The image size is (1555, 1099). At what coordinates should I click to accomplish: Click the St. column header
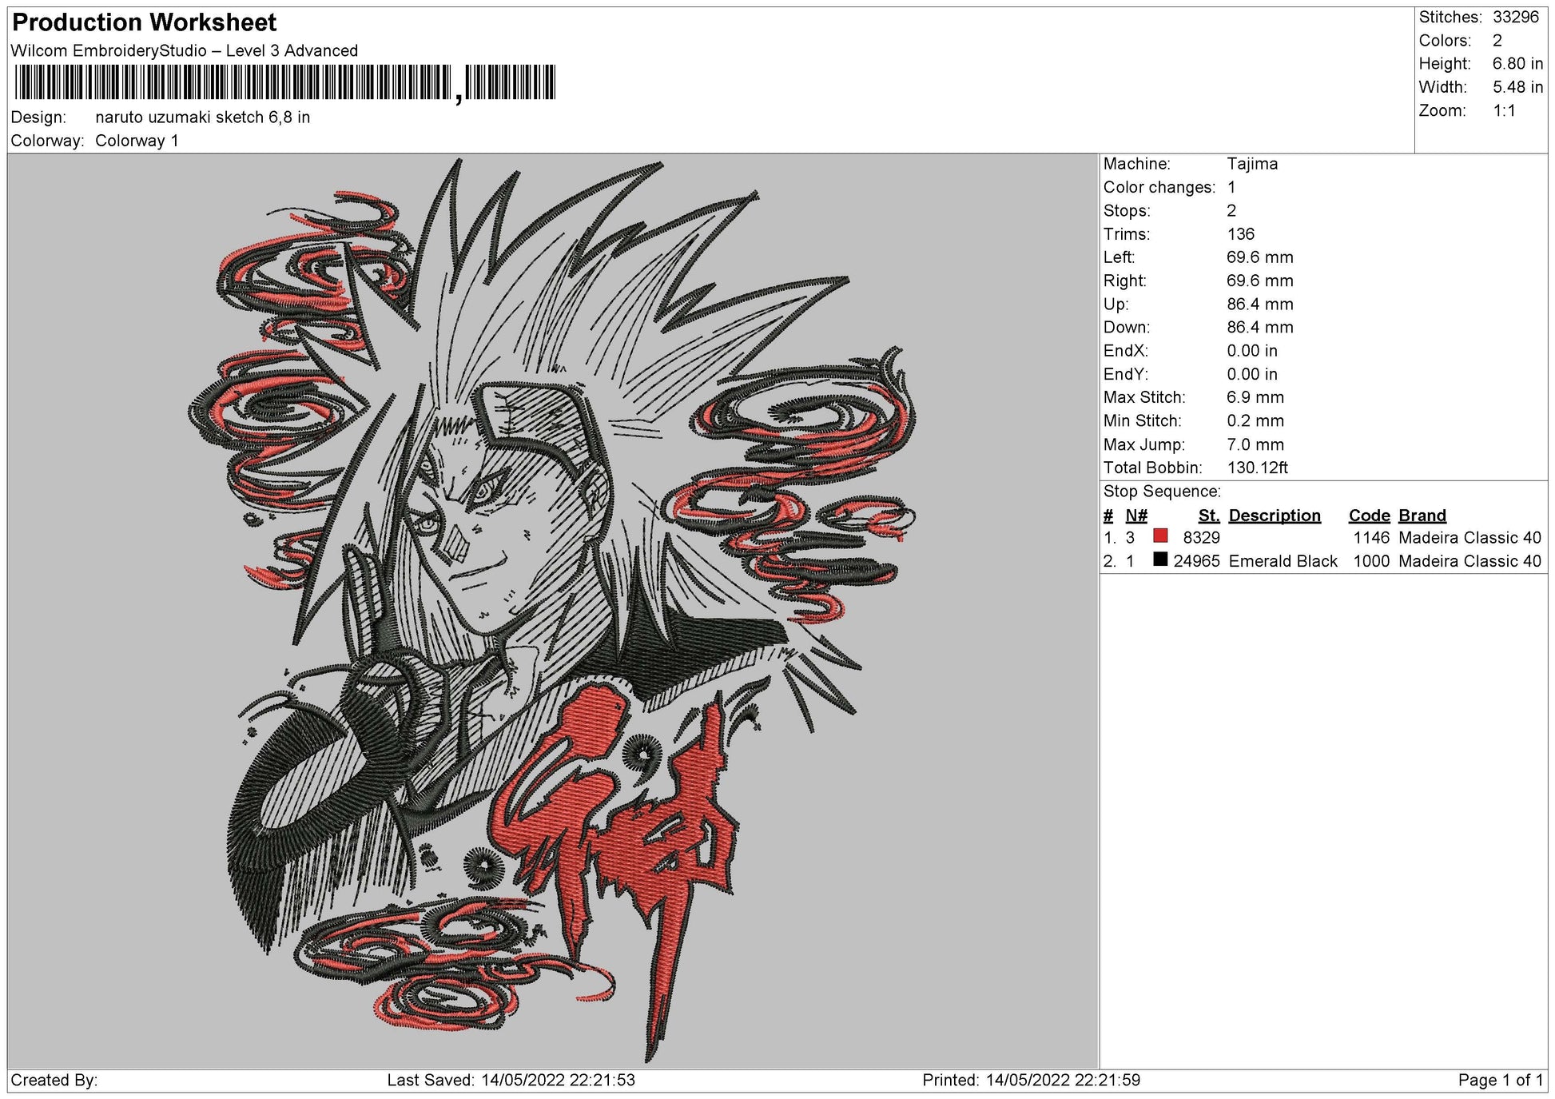[1208, 516]
